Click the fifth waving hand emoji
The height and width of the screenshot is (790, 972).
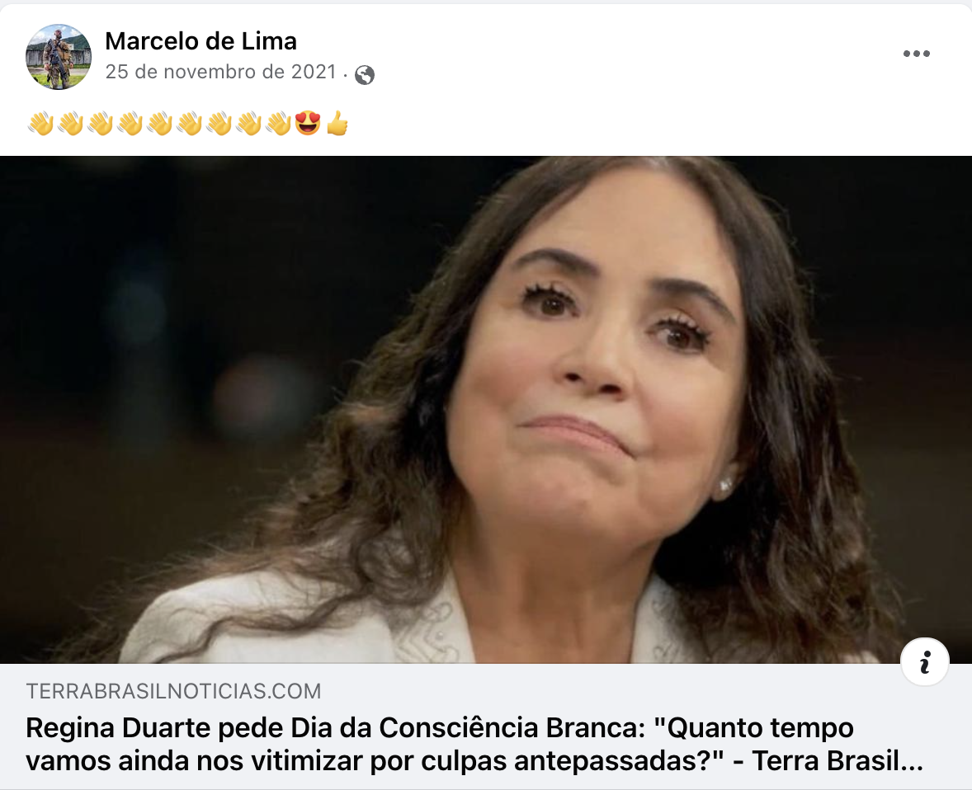(159, 124)
